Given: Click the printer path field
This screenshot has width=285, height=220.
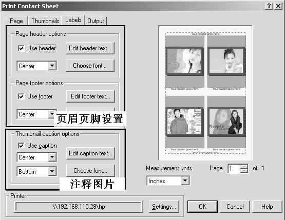Looking at the screenshot, I should tap(79, 207).
